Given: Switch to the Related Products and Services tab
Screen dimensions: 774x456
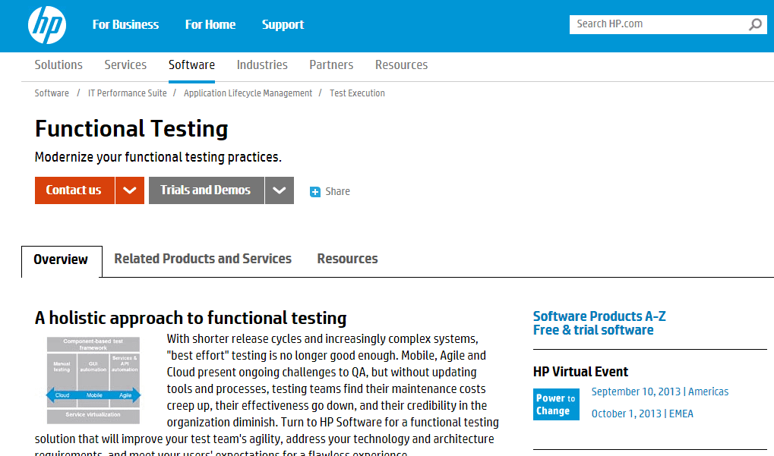Looking at the screenshot, I should [x=202, y=259].
